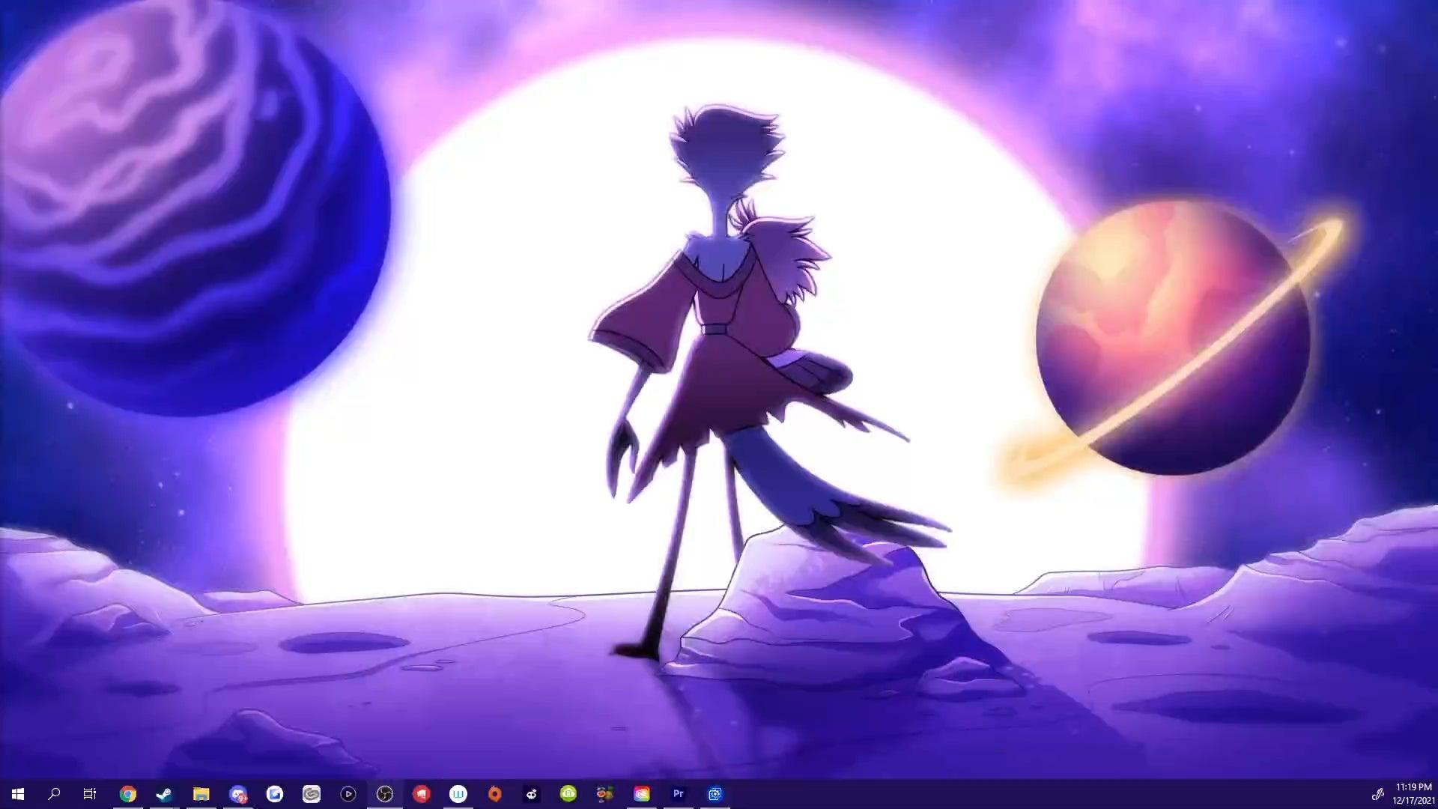The width and height of the screenshot is (1438, 809).
Task: Open Discord icon with 9+ badge
Action: [x=238, y=794]
